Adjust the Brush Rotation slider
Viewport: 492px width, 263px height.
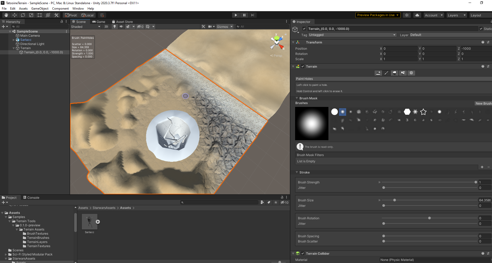[x=429, y=218]
